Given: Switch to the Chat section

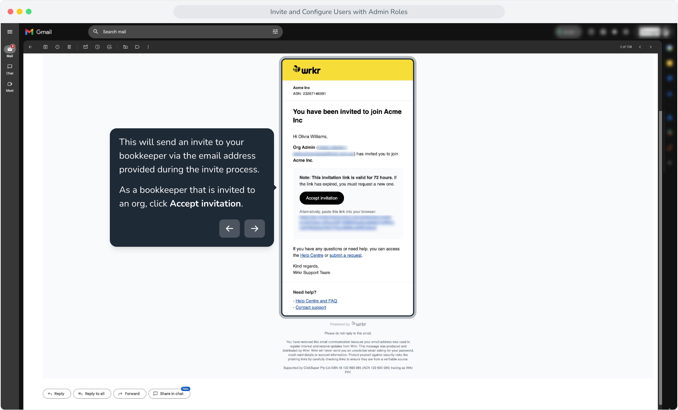Looking at the screenshot, I should tap(10, 69).
